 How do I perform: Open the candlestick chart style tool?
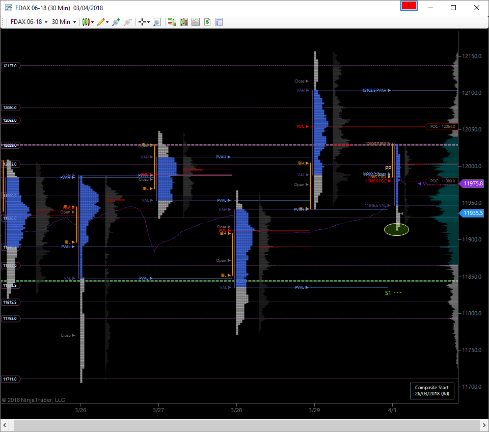(86, 22)
